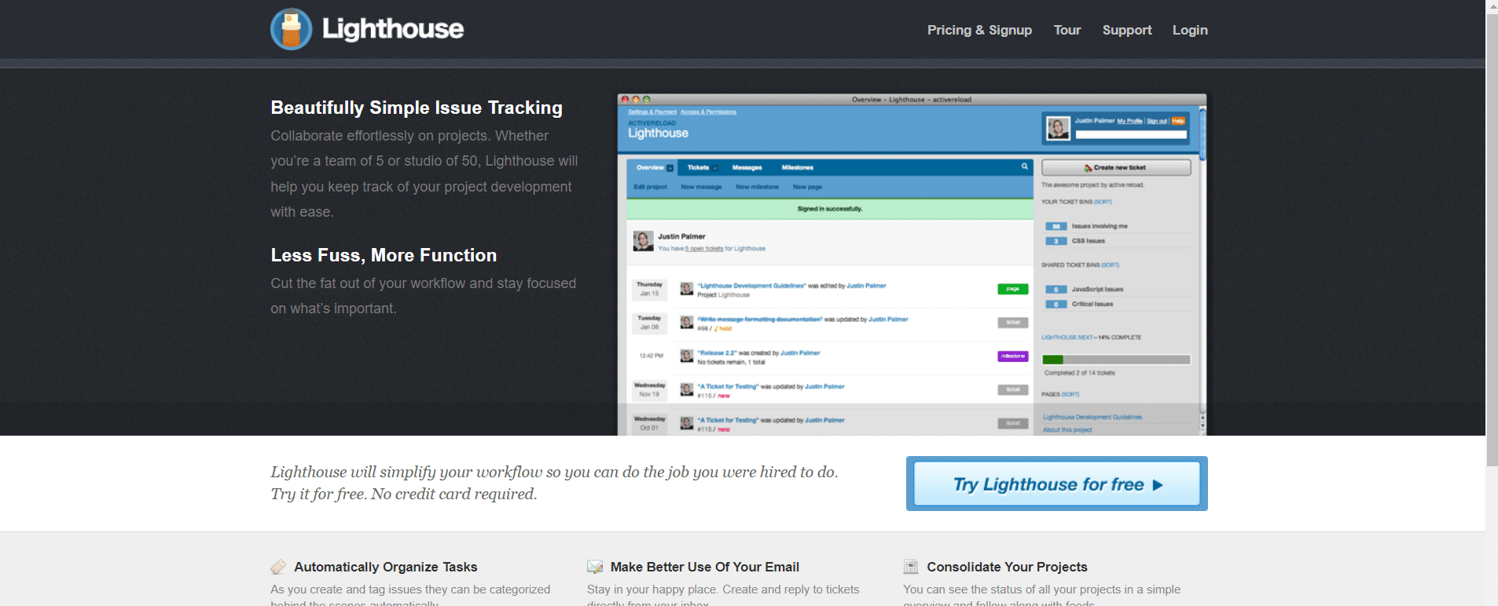Select 'Consolidate Your Projects' heading
This screenshot has width=1498, height=606.
(1008, 567)
